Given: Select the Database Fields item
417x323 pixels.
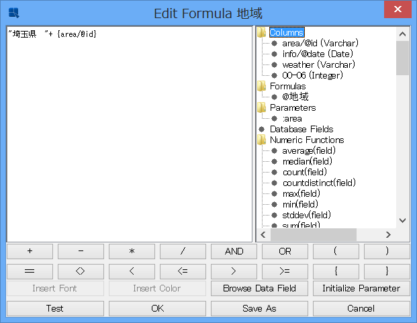Looking at the screenshot, I should point(302,129).
